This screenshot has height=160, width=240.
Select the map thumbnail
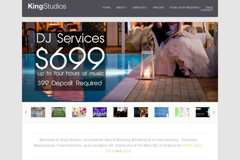[x=182, y=112]
